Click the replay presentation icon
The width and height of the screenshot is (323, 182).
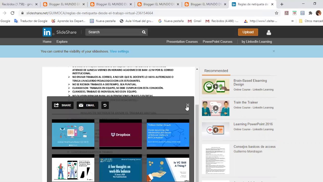[x=105, y=105]
